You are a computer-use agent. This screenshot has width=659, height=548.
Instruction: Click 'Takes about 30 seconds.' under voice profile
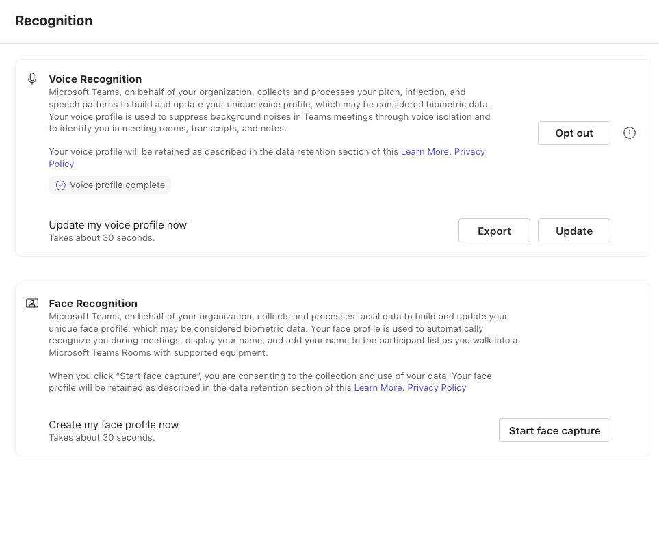click(102, 238)
